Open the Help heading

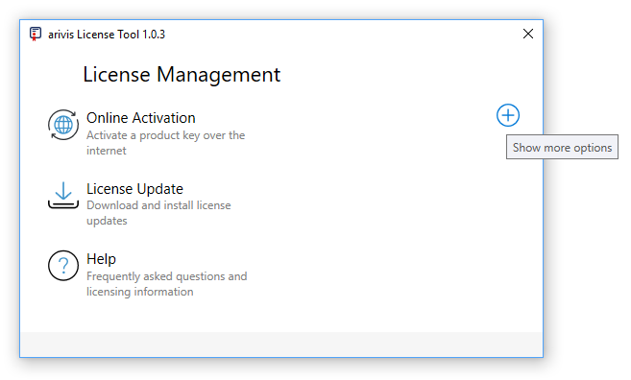[x=101, y=259]
